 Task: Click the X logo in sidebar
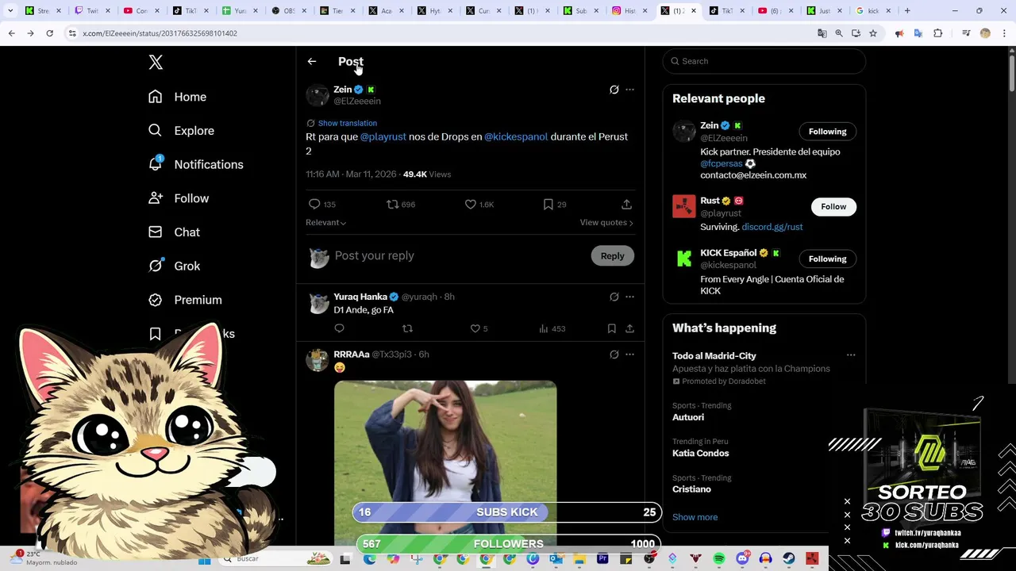click(x=156, y=62)
